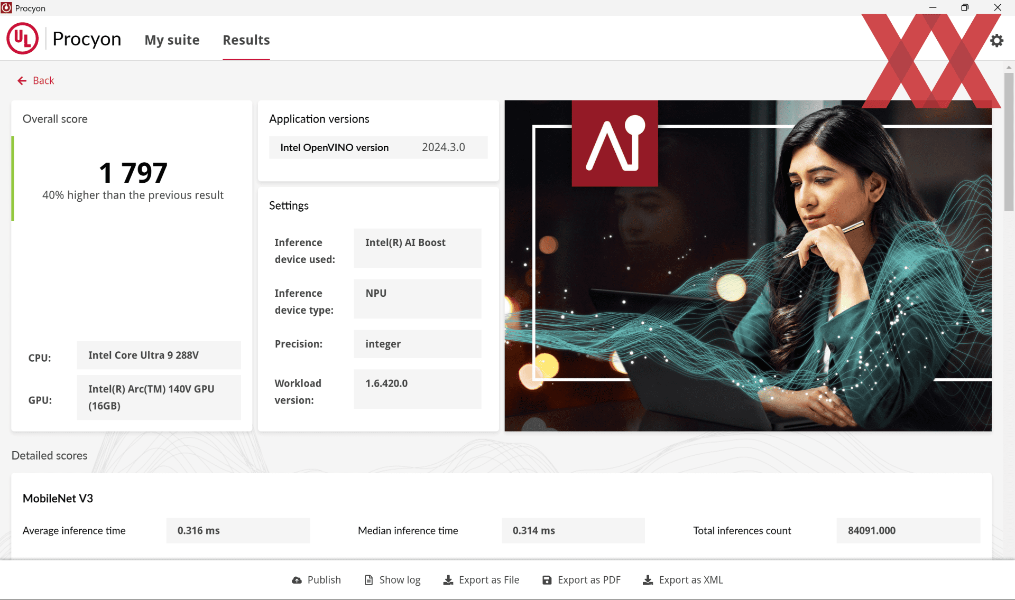Click the Procyon title bar app icon

(7, 8)
